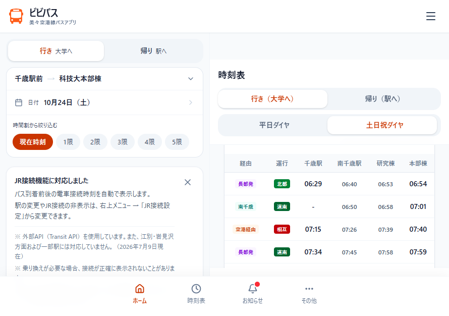449x316 pixels.
Task: Click the 空港経由 route badge
Action: point(246,229)
